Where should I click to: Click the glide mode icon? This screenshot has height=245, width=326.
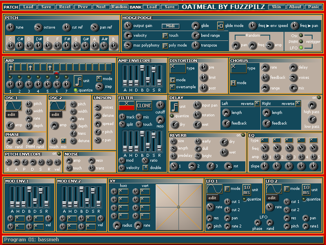(x=220, y=26)
